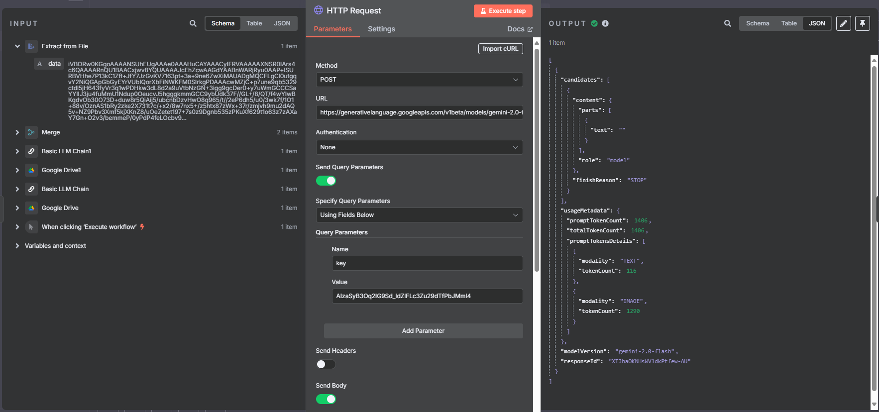Click the output panel vertical scrollbar

pos(874,229)
